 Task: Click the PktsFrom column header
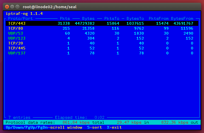[x=158, y=18]
